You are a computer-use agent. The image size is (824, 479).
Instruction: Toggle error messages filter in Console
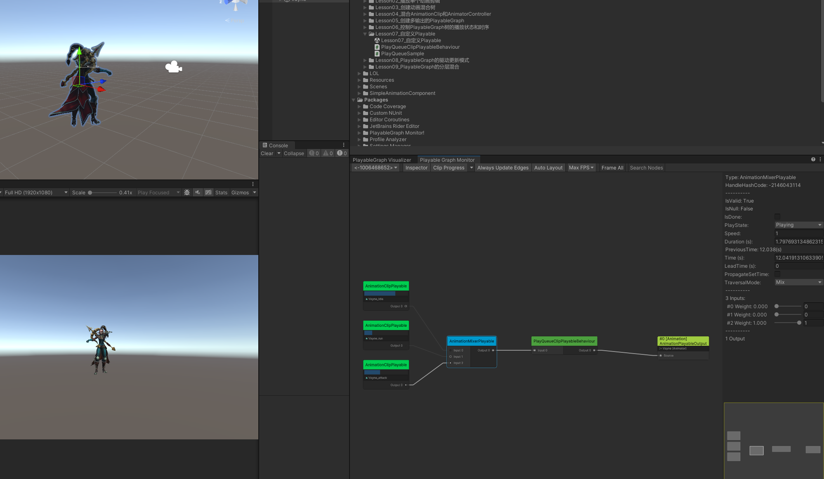coord(342,153)
